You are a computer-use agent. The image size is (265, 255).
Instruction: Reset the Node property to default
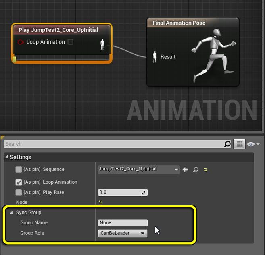click(x=100, y=202)
